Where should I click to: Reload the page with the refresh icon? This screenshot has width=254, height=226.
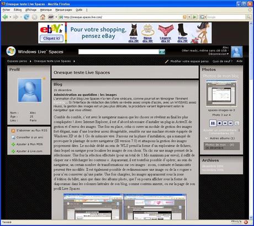27,17
